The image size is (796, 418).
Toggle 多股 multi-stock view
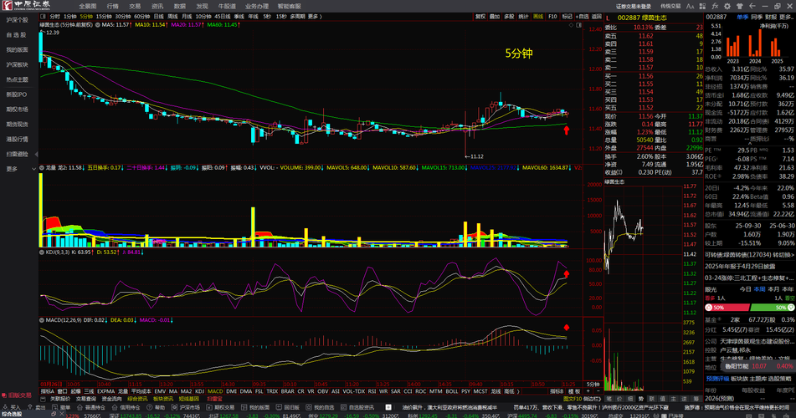point(509,17)
